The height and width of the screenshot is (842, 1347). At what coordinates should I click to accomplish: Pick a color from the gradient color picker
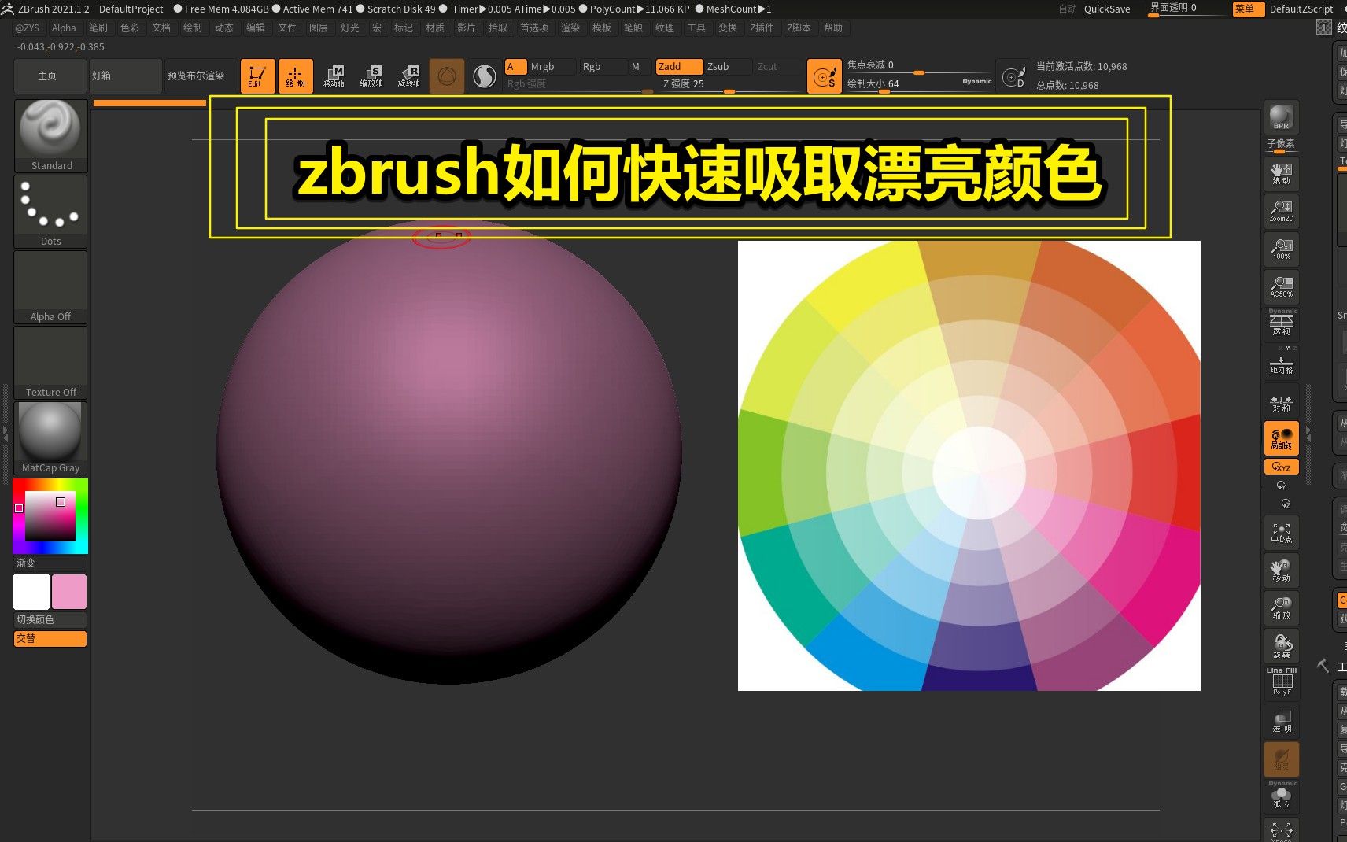[50, 515]
